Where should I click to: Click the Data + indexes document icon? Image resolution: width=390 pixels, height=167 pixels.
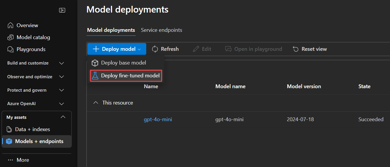pos(9,129)
